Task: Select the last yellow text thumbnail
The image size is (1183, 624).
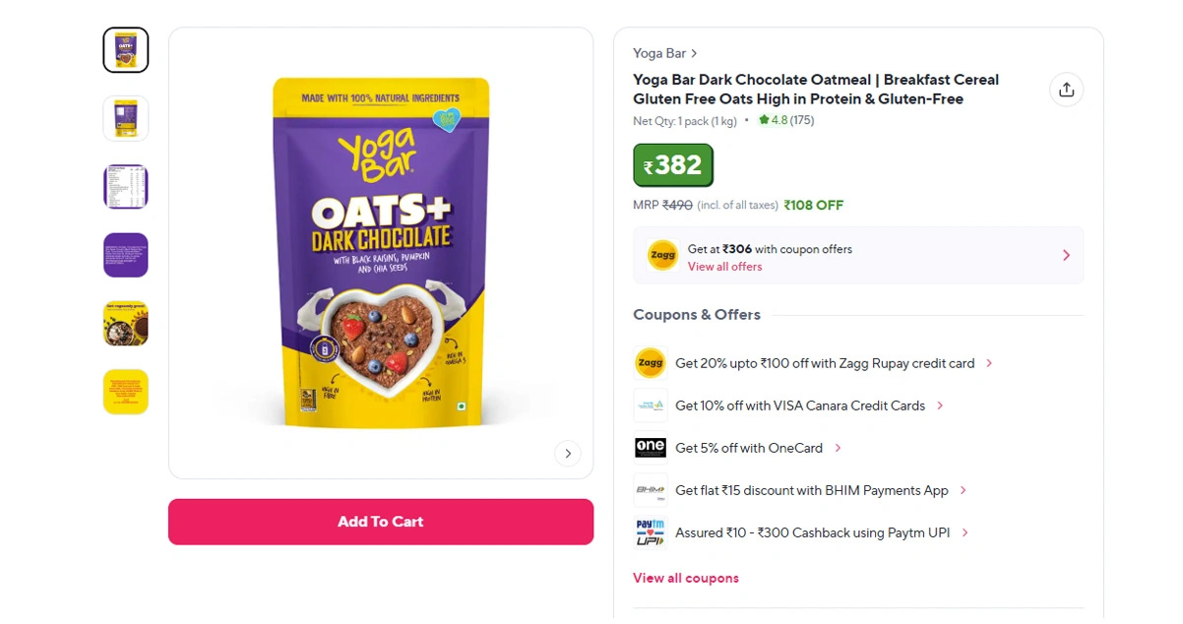Action: pyautogui.click(x=126, y=392)
